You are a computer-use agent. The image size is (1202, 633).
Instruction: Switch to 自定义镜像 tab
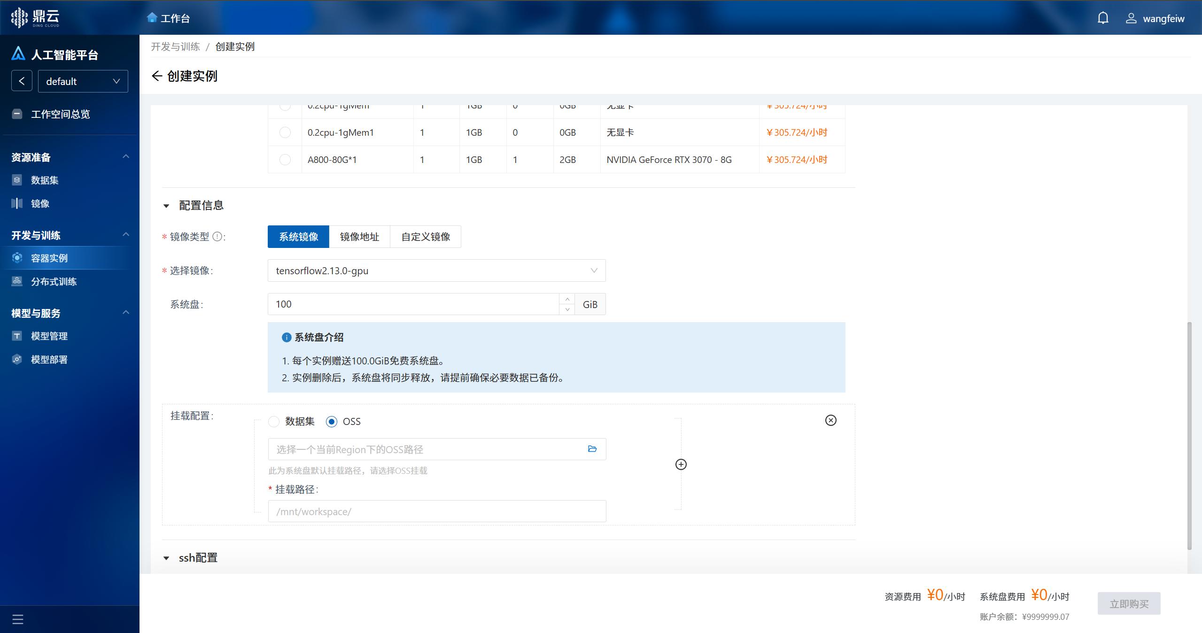point(426,237)
